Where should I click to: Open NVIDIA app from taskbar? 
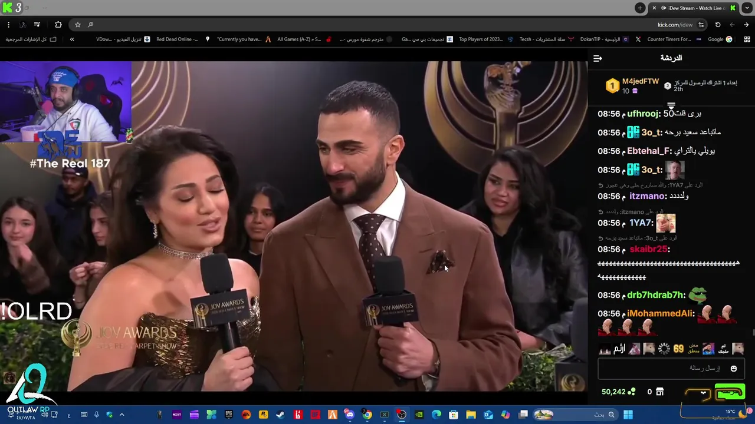(x=419, y=415)
